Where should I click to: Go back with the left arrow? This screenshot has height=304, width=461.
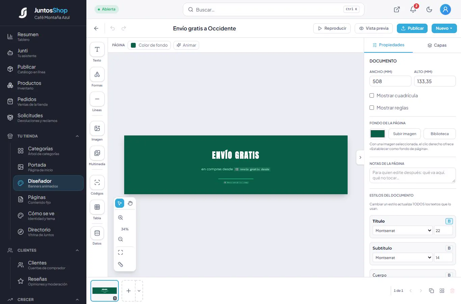[96, 28]
